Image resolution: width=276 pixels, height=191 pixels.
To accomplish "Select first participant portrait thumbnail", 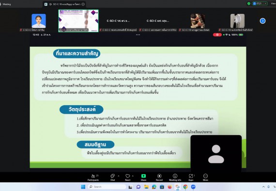I will click(x=39, y=21).
